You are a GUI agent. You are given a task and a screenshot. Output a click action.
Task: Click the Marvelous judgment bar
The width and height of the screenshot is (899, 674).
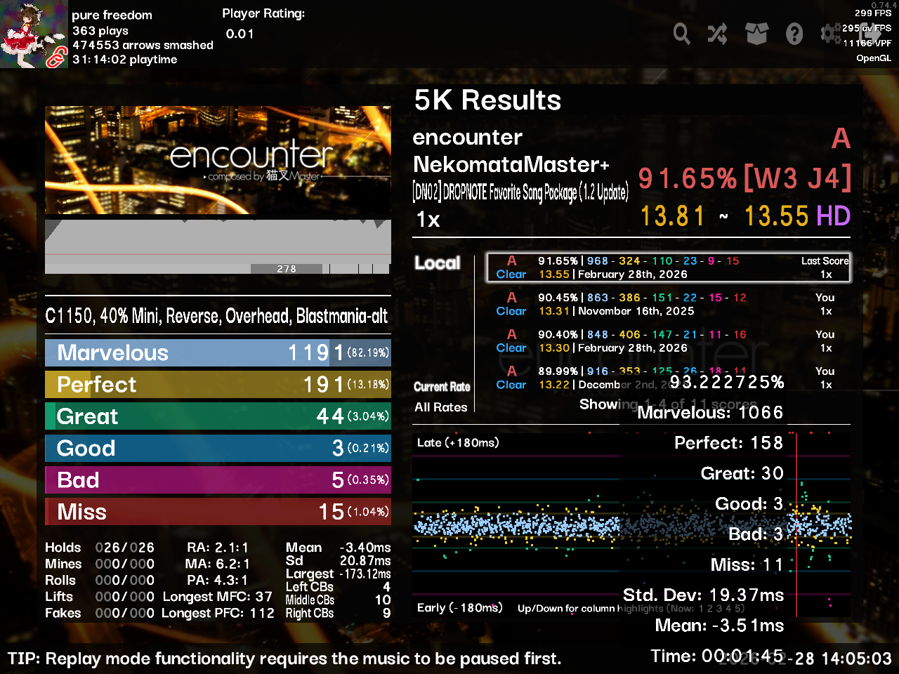[218, 352]
